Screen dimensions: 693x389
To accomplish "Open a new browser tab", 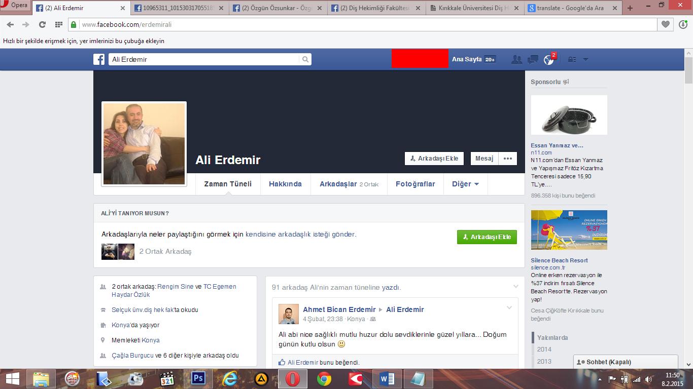I will click(630, 8).
